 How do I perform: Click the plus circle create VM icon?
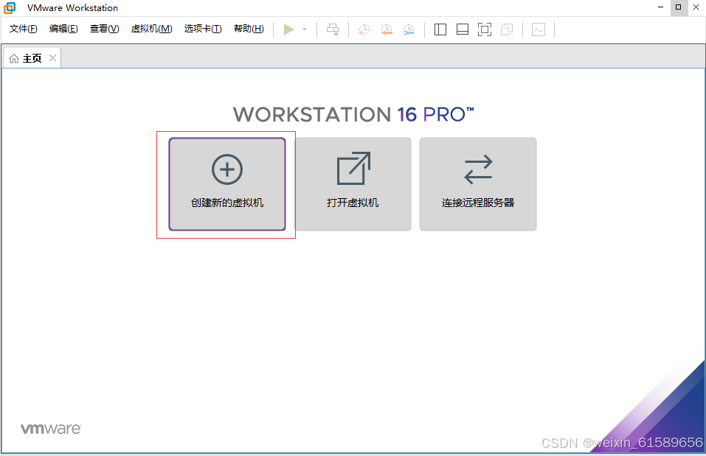pos(227,169)
